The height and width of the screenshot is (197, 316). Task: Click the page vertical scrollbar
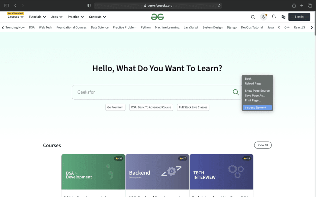[315, 24]
